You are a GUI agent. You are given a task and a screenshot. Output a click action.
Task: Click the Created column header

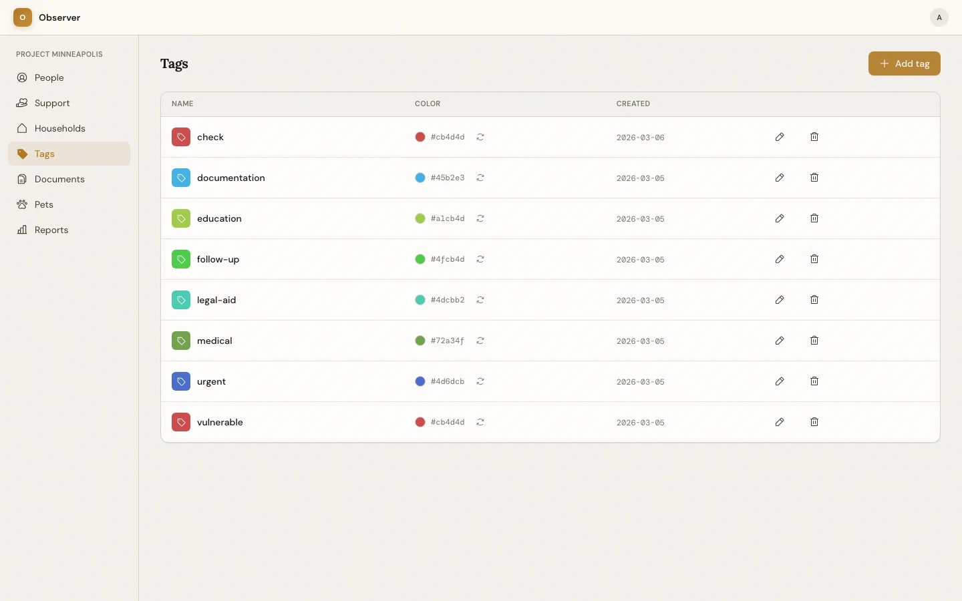pos(633,104)
